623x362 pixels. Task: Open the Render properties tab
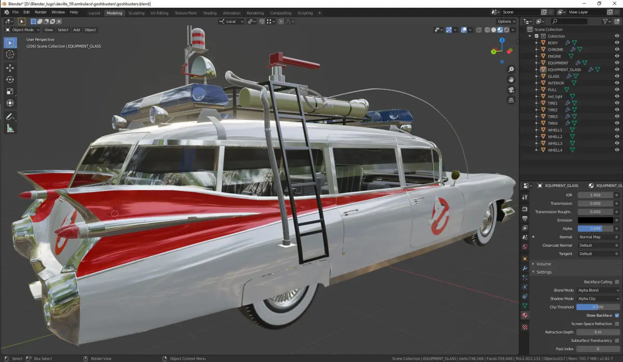tap(525, 209)
